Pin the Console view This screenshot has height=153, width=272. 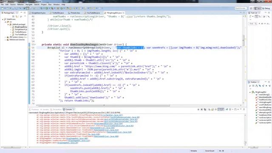(x=227, y=110)
